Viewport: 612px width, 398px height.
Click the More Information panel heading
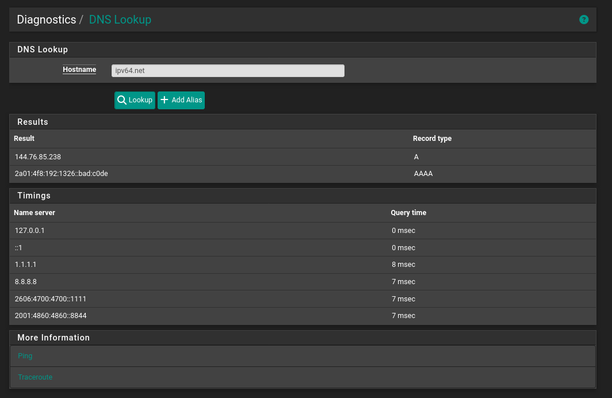[53, 338]
